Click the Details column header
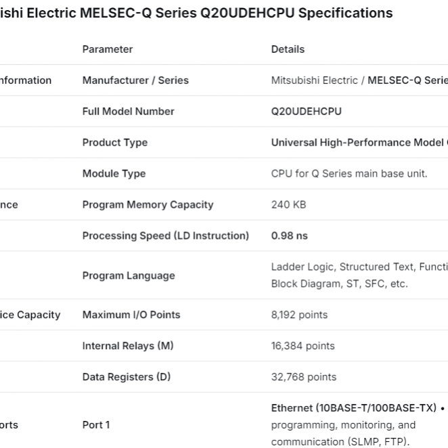This screenshot has width=448, height=448. 288,49
